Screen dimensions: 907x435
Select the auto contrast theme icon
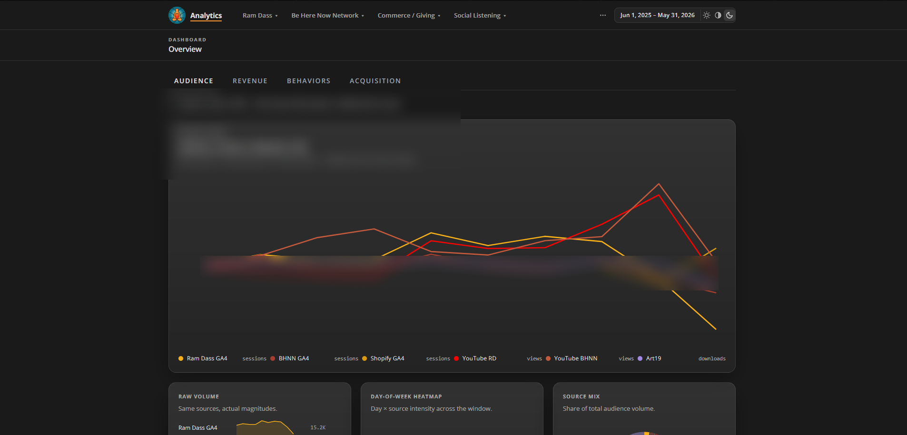718,15
